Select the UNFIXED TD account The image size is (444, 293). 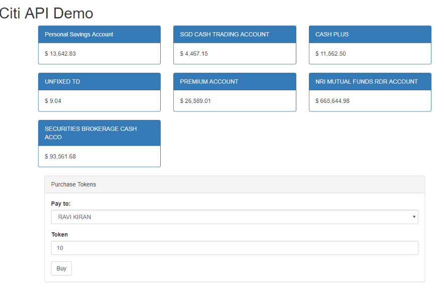tap(99, 81)
